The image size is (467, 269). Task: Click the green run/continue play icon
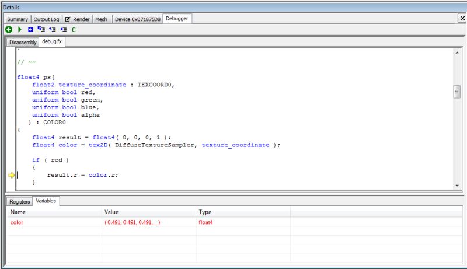coord(20,29)
